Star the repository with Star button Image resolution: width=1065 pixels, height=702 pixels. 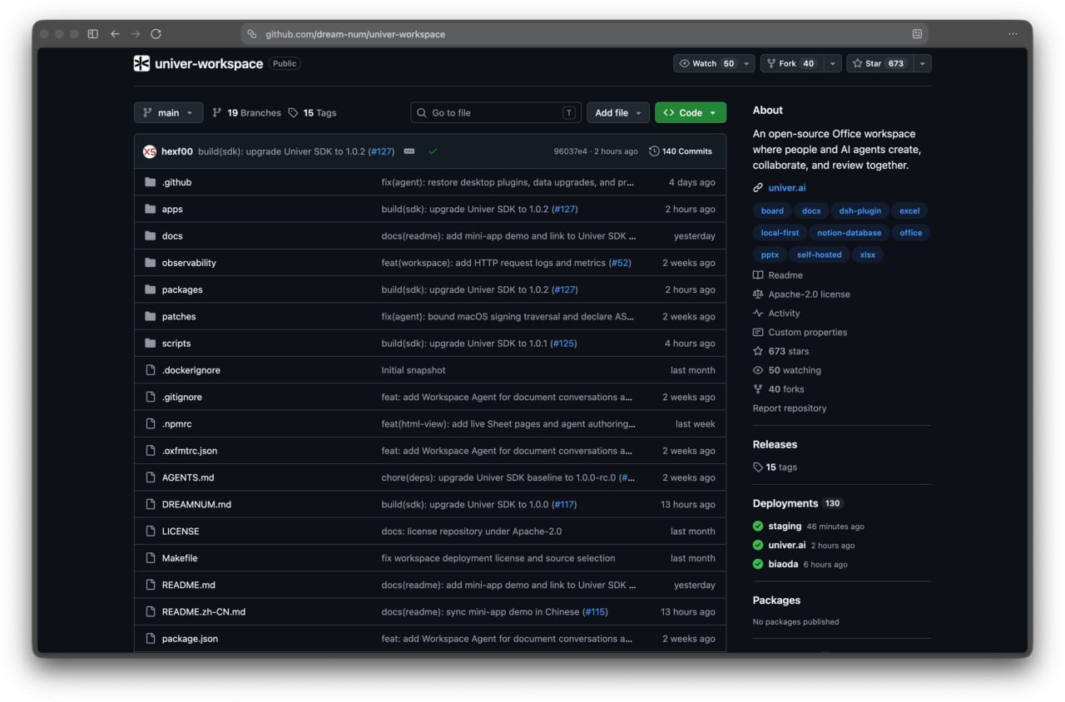(x=879, y=63)
